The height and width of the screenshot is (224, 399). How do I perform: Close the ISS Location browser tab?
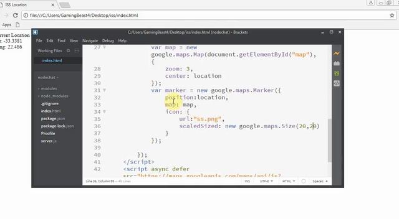click(52, 5)
